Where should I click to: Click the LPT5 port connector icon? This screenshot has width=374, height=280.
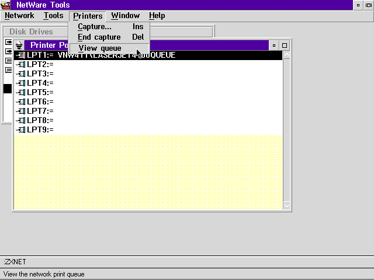pyautogui.click(x=20, y=92)
